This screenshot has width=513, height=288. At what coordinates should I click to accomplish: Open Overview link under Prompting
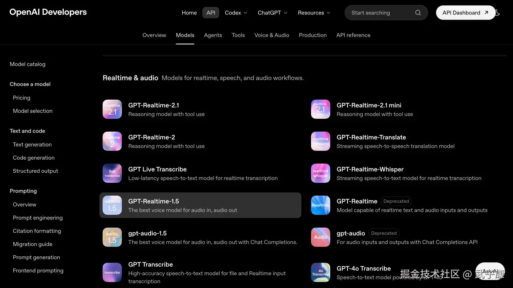click(24, 204)
